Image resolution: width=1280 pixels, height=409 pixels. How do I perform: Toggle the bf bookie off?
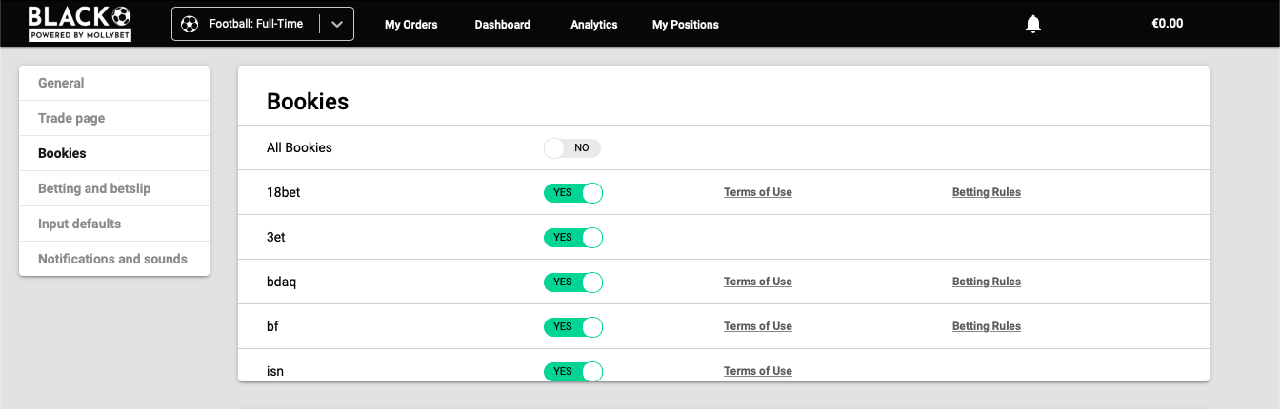tap(573, 327)
